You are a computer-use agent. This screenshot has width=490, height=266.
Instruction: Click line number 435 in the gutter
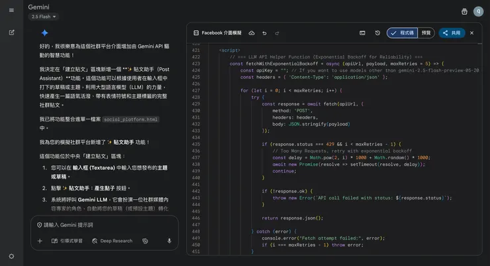[196, 144]
